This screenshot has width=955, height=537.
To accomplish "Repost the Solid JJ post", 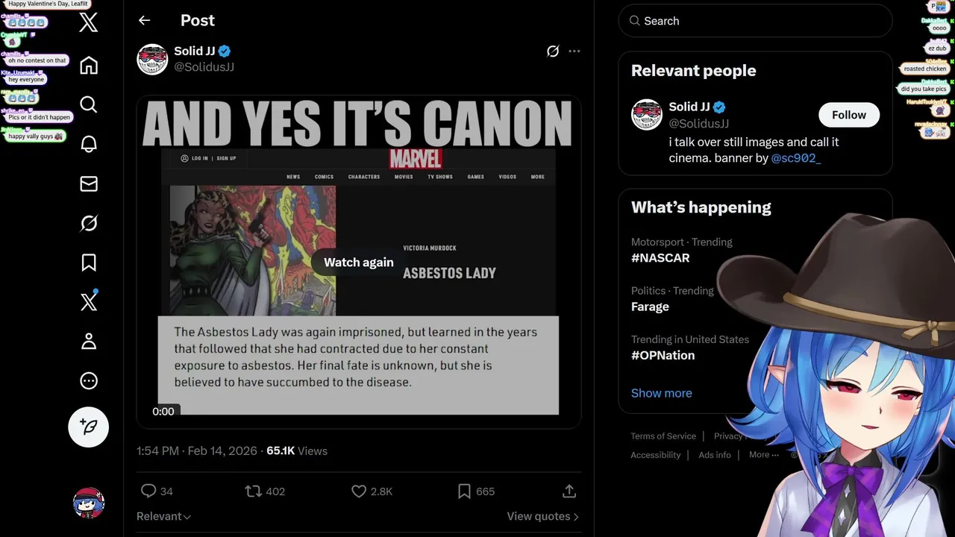I will click(x=254, y=491).
